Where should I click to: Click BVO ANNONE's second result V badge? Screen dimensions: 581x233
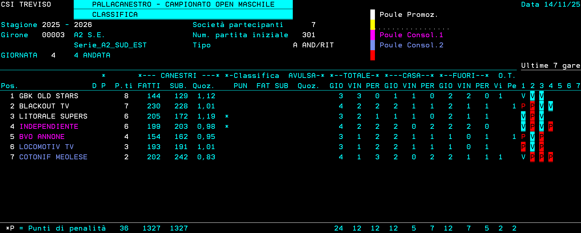[x=532, y=137]
